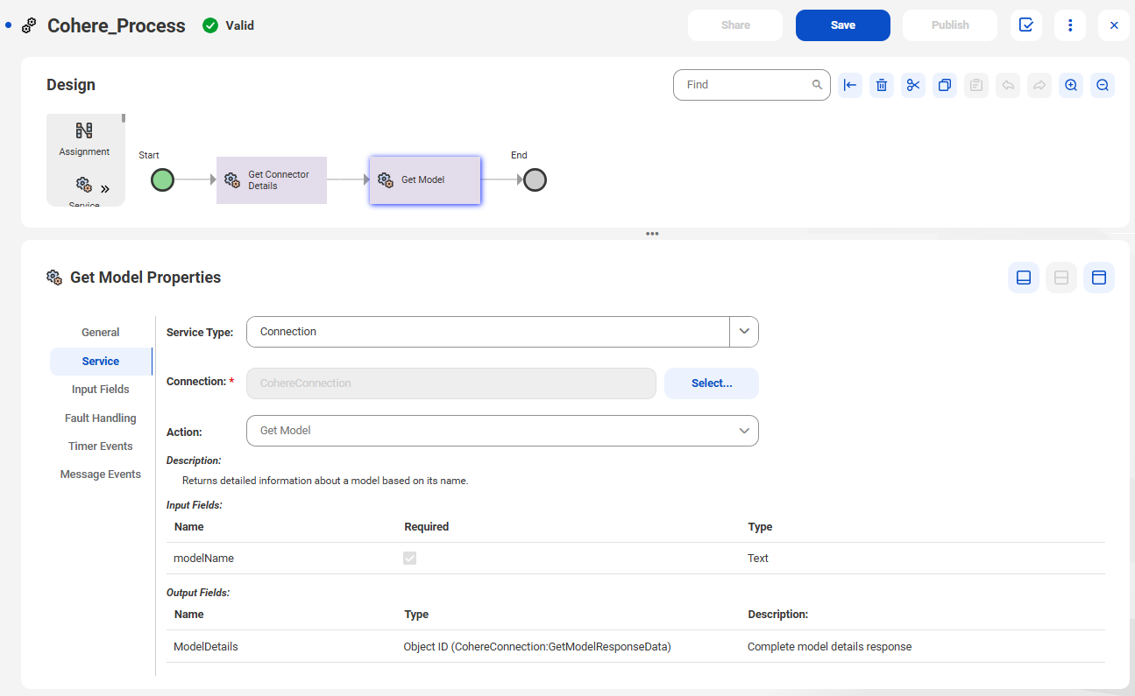This screenshot has width=1135, height=696.
Task: Click the Cohere_Process title text
Action: 117,25
